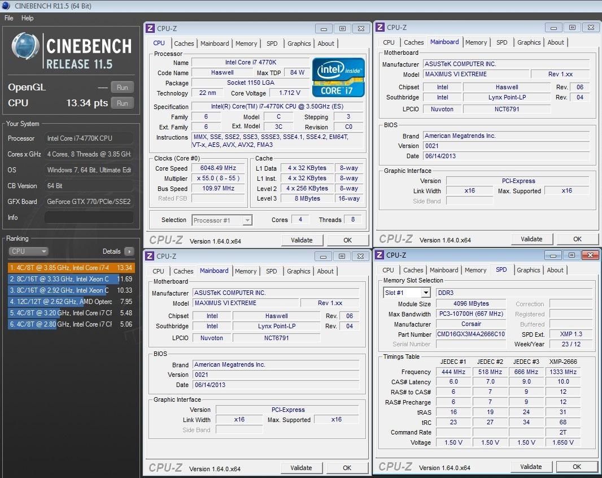Select ranking row 3 Xeon 10.33
This screenshot has width=602, height=478.
(x=71, y=290)
